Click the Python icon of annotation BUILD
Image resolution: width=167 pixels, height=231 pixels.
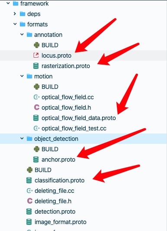(36, 45)
